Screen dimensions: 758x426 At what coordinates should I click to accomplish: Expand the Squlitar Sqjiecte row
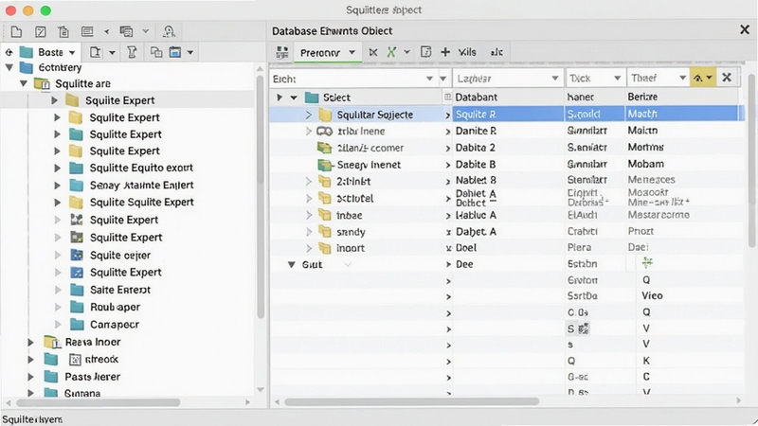pyautogui.click(x=309, y=115)
